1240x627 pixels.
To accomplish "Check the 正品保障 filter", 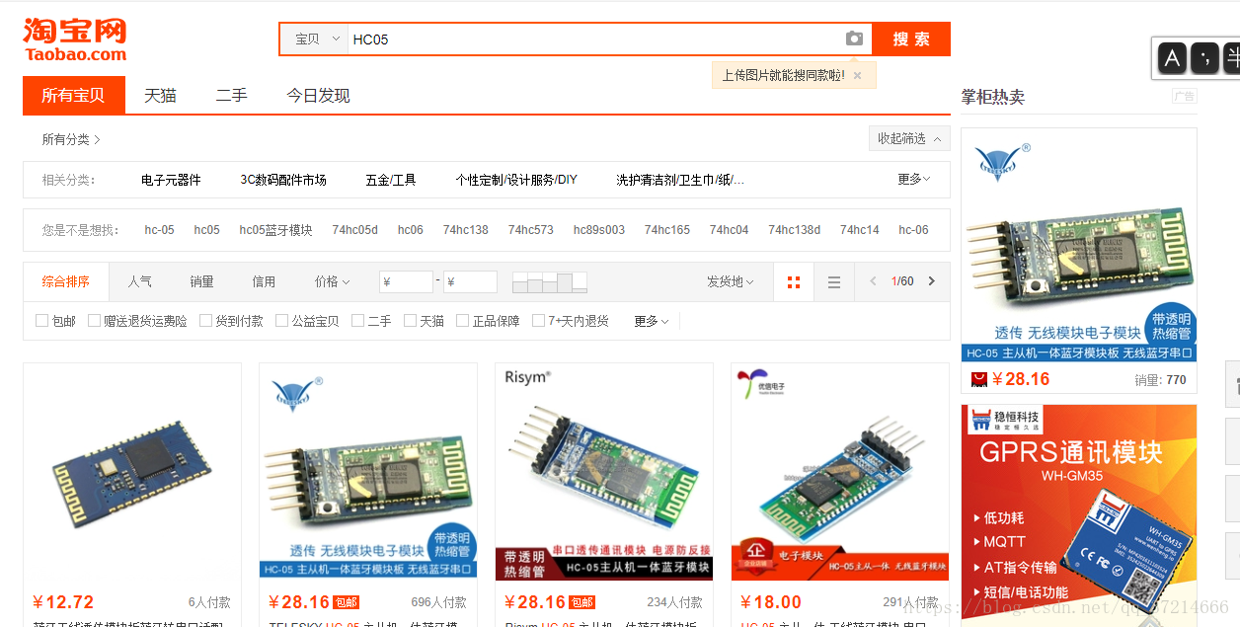I will [462, 320].
